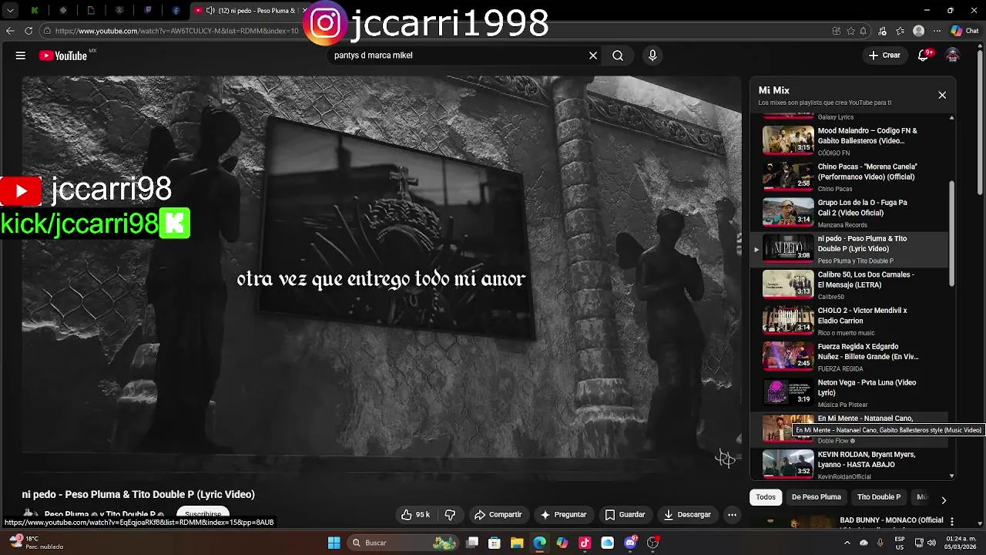Screen dimensions: 986x555
Task: Open the Copilot taskbar icon
Action: (x=562, y=543)
